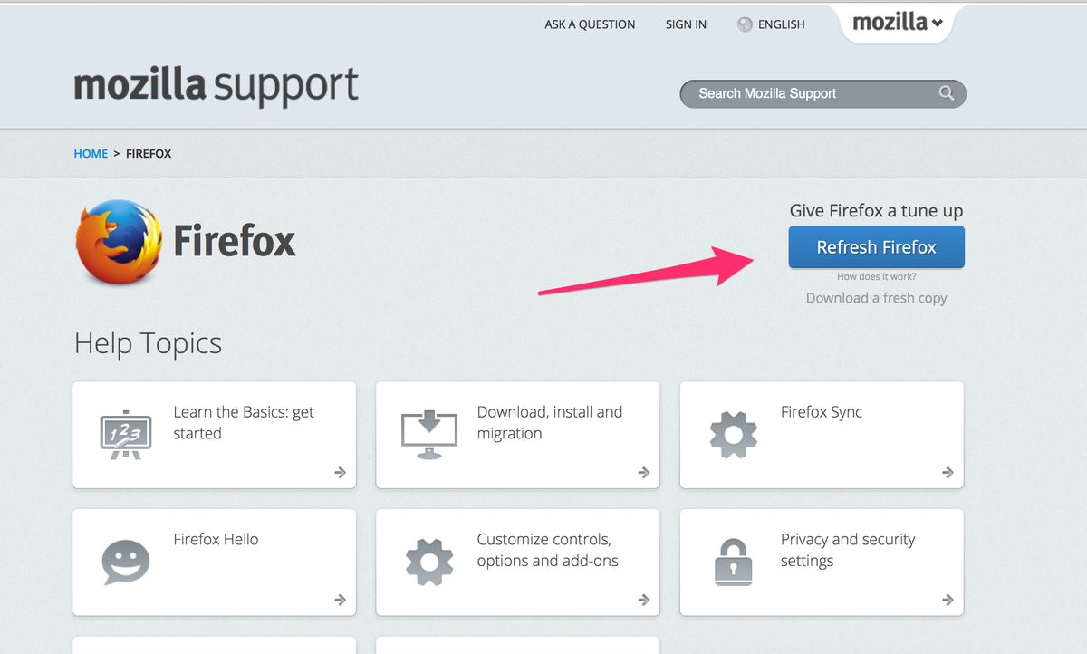Expand the mozilla dropdown tab
The image size is (1087, 654).
tap(898, 23)
